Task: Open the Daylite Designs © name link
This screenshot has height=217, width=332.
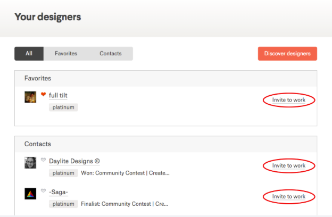Action: tap(74, 161)
